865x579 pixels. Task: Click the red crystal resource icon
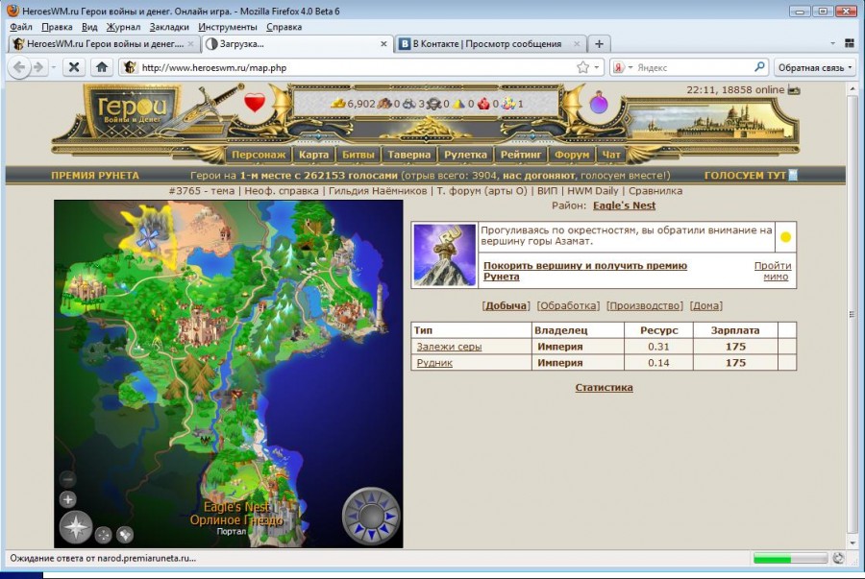pyautogui.click(x=483, y=104)
